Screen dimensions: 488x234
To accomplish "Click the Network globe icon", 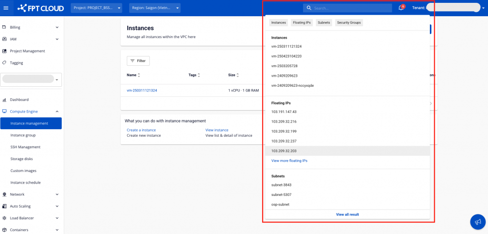I will tap(4, 194).
